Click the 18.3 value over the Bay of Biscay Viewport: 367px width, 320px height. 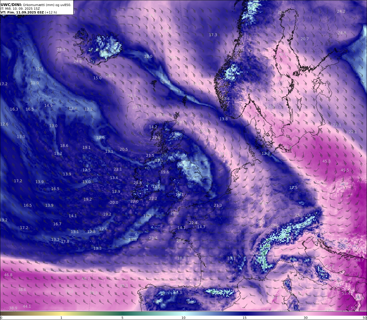pyautogui.click(x=181, y=258)
